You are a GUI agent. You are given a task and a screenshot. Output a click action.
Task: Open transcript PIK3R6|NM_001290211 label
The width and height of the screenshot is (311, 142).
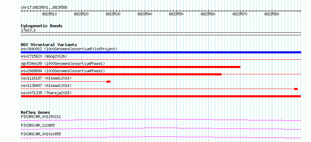(41, 117)
